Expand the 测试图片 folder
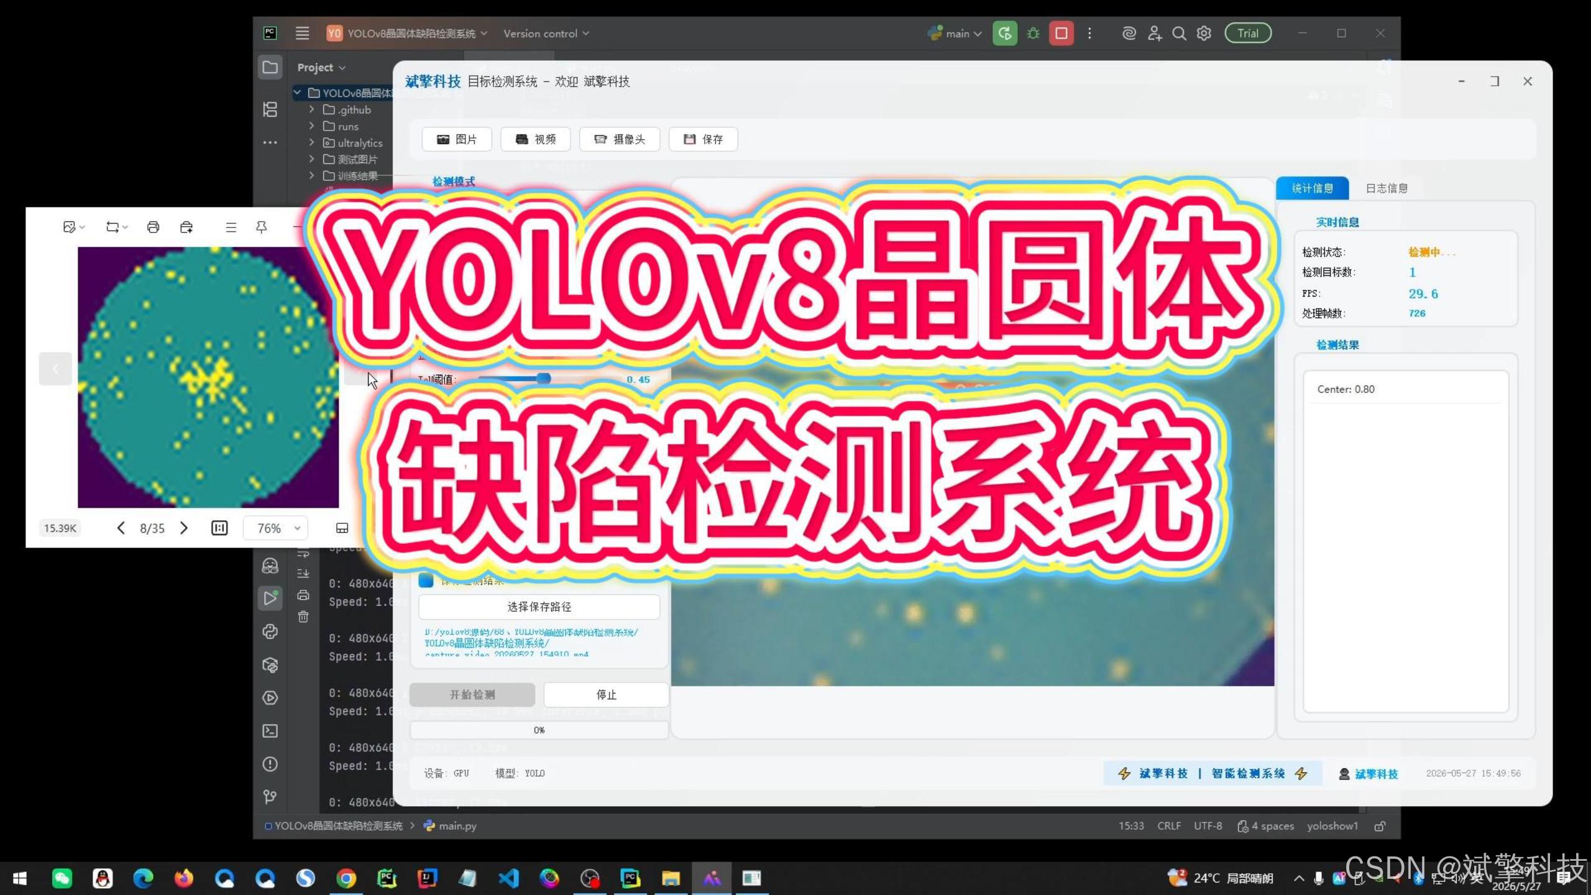Screen dimensions: 1591x895 click(311, 159)
